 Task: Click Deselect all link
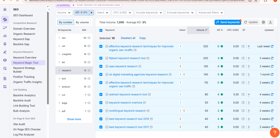pyautogui.click(x=128, y=38)
